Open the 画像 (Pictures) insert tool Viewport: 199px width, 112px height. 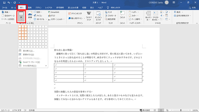pos(30,16)
